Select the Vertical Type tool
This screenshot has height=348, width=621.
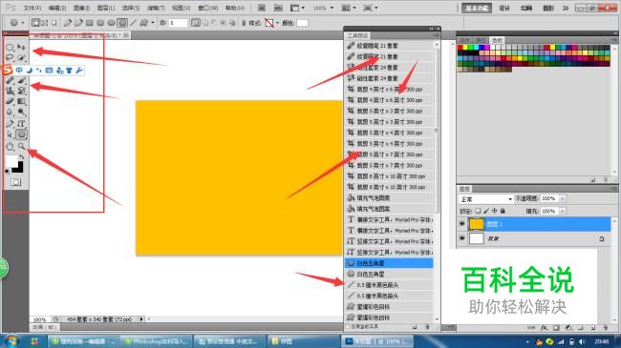[21, 124]
